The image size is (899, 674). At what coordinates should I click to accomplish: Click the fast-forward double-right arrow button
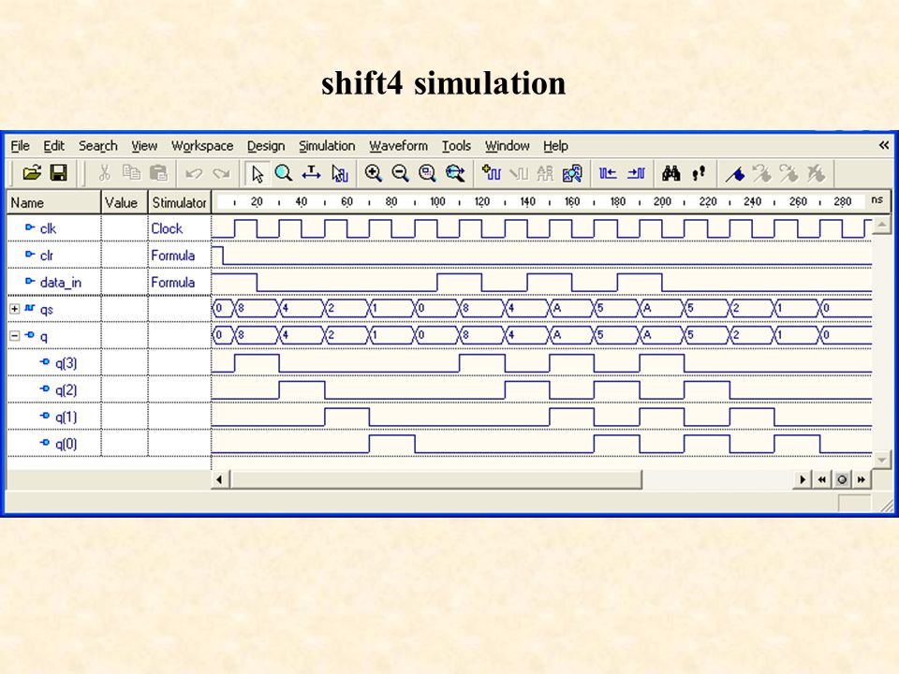tap(862, 479)
